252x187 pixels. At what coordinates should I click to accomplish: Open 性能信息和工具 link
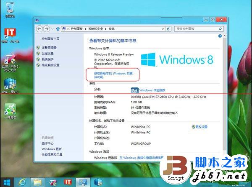click(52, 154)
